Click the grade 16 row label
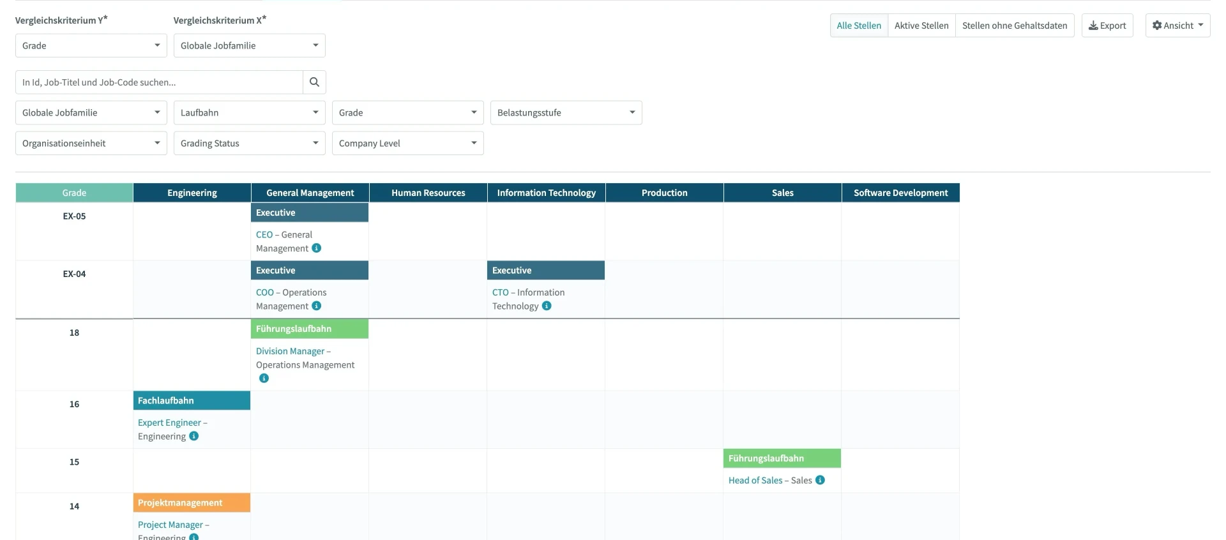 [x=74, y=404]
